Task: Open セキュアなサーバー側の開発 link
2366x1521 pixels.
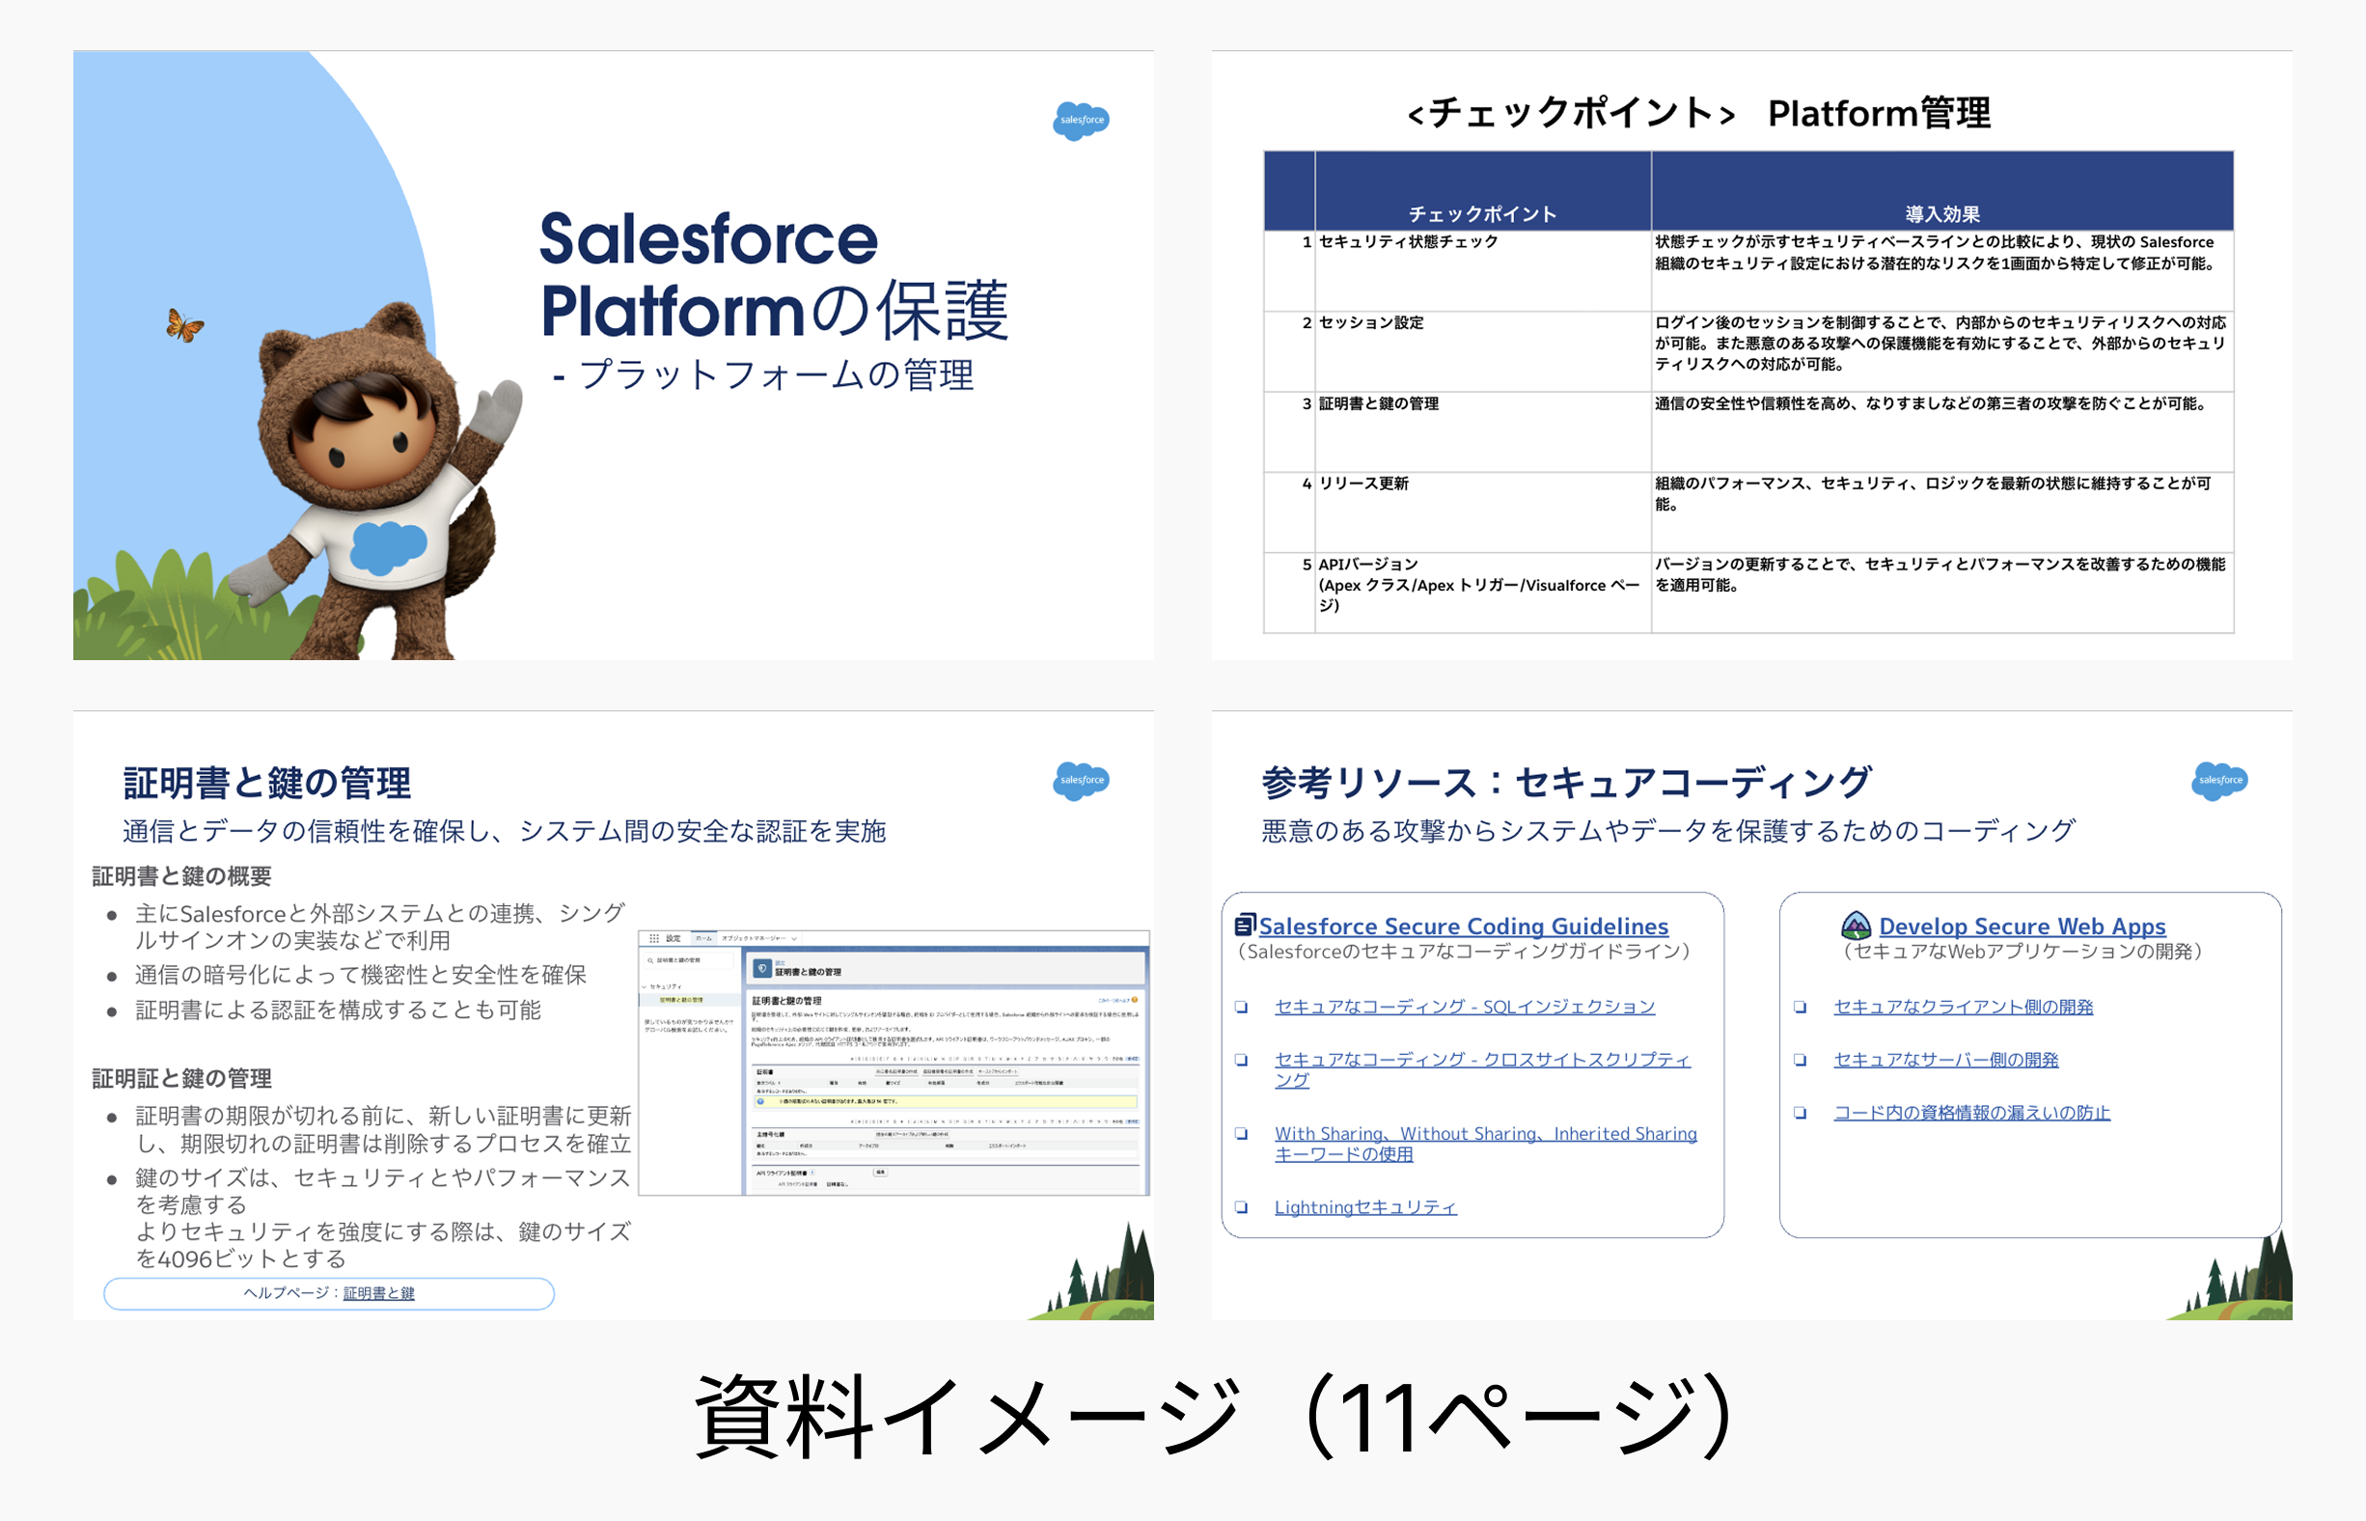Action: click(x=1944, y=1060)
